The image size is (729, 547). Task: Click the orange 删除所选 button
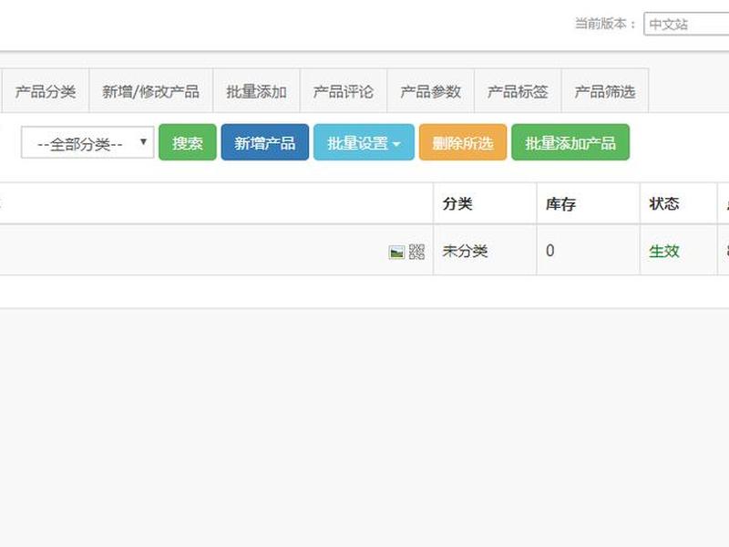[x=463, y=142]
